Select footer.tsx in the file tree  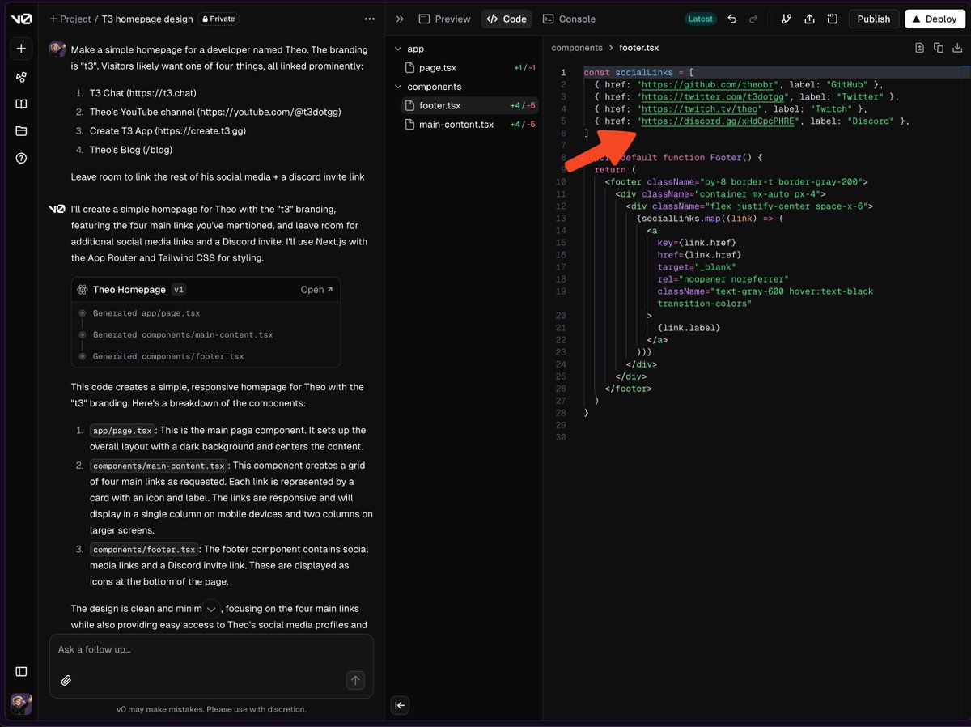coord(469,105)
